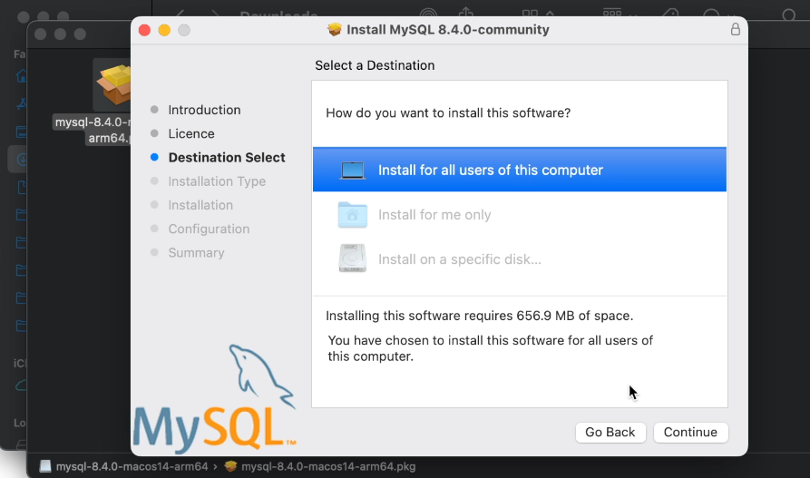Select the mysql pkg file icon in disk image window

pos(114,84)
